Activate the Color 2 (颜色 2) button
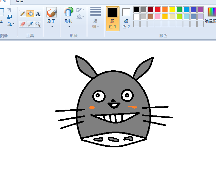This screenshot has width=216, height=178. coord(126,19)
